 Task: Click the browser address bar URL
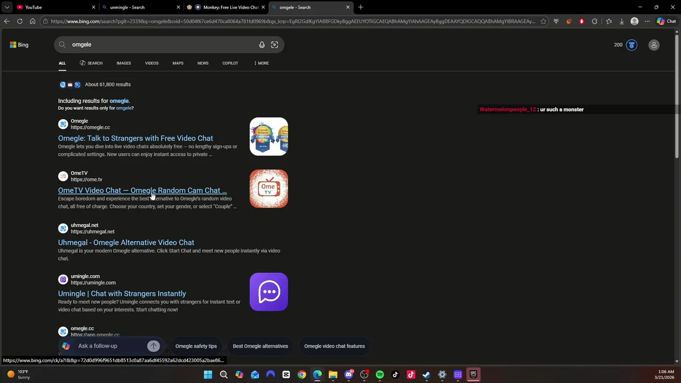tap(293, 21)
